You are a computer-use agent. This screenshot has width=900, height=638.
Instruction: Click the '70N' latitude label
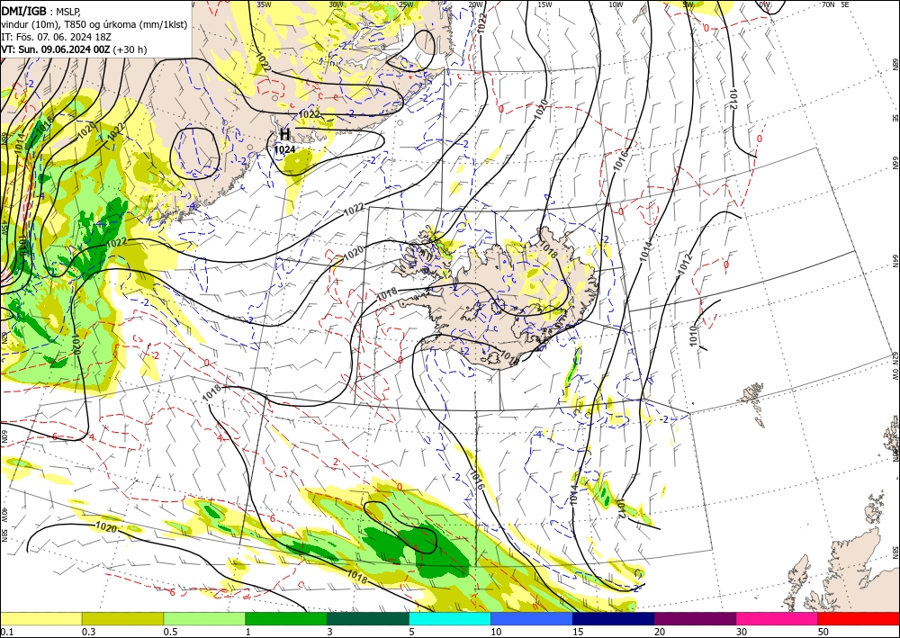pos(828,4)
